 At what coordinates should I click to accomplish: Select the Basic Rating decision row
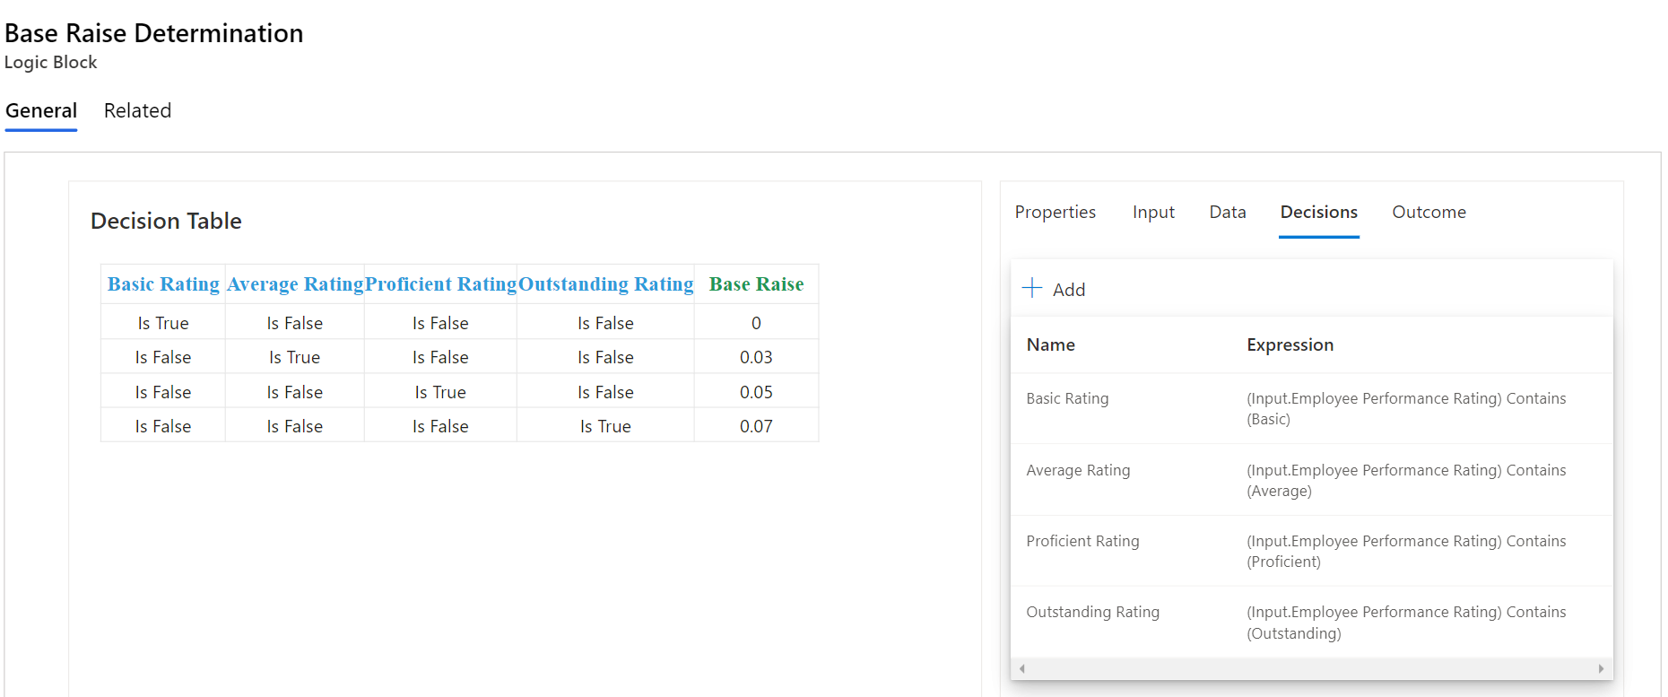[1067, 398]
